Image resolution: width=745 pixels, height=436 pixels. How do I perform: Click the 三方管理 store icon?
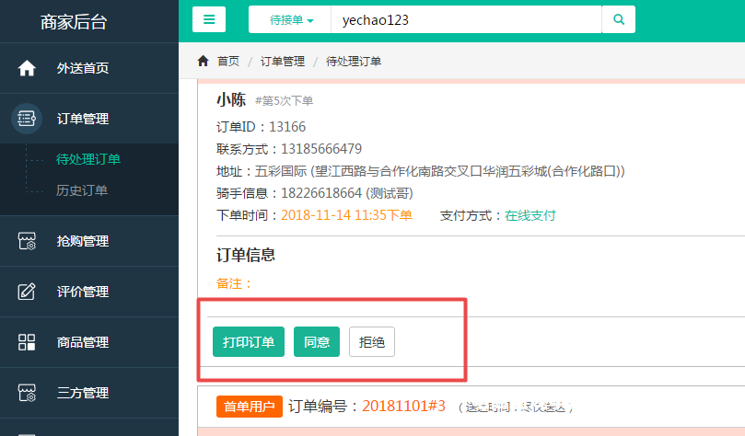click(27, 393)
